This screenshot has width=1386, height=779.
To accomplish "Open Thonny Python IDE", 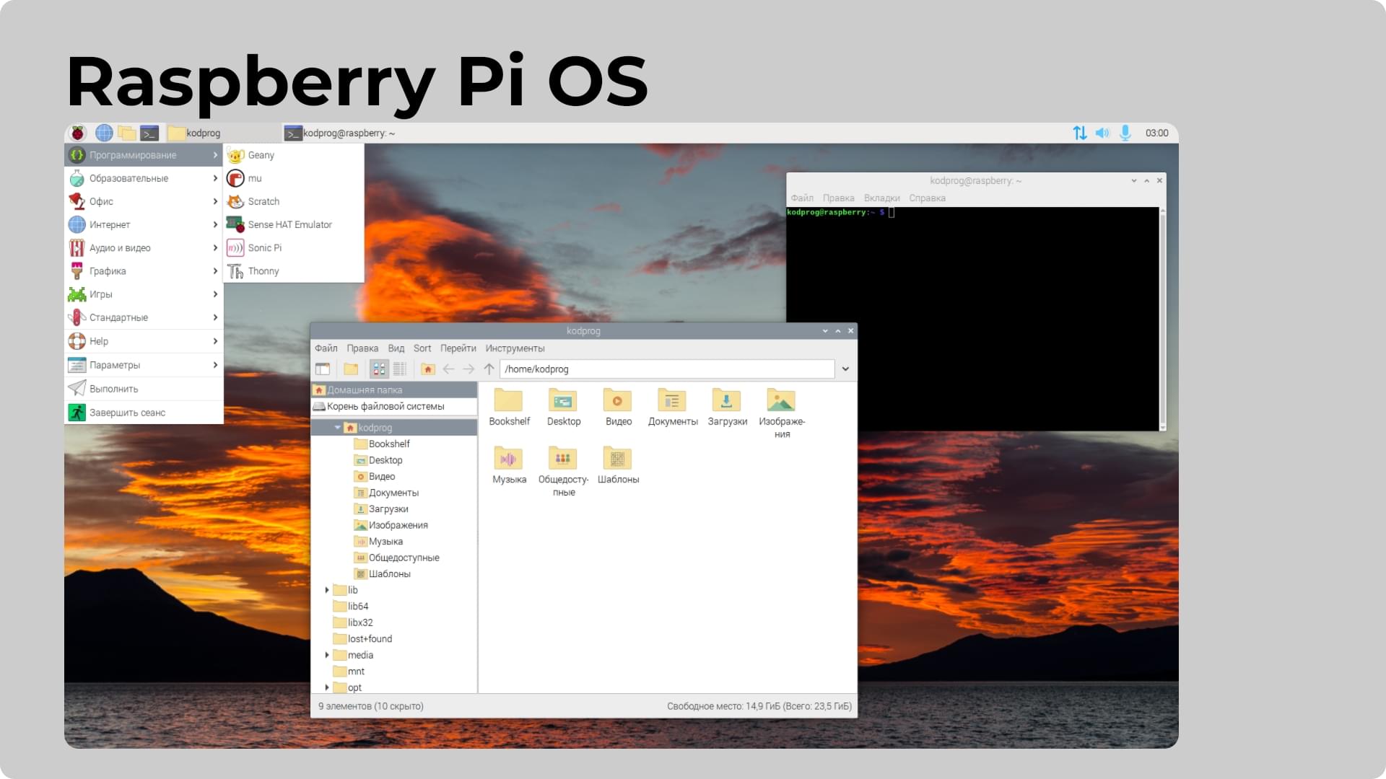I will click(x=294, y=271).
